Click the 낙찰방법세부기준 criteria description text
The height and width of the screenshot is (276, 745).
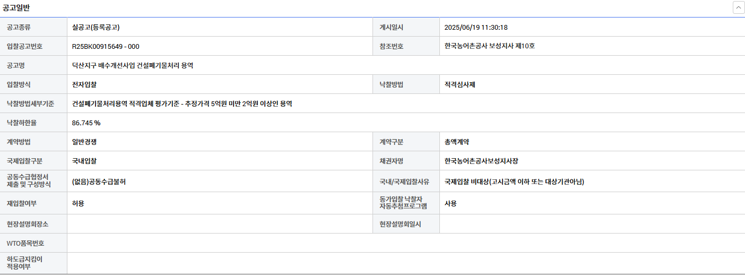pyautogui.click(x=182, y=103)
